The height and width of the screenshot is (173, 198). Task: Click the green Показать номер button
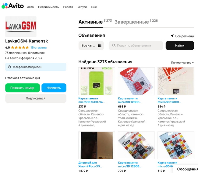[x=23, y=88]
